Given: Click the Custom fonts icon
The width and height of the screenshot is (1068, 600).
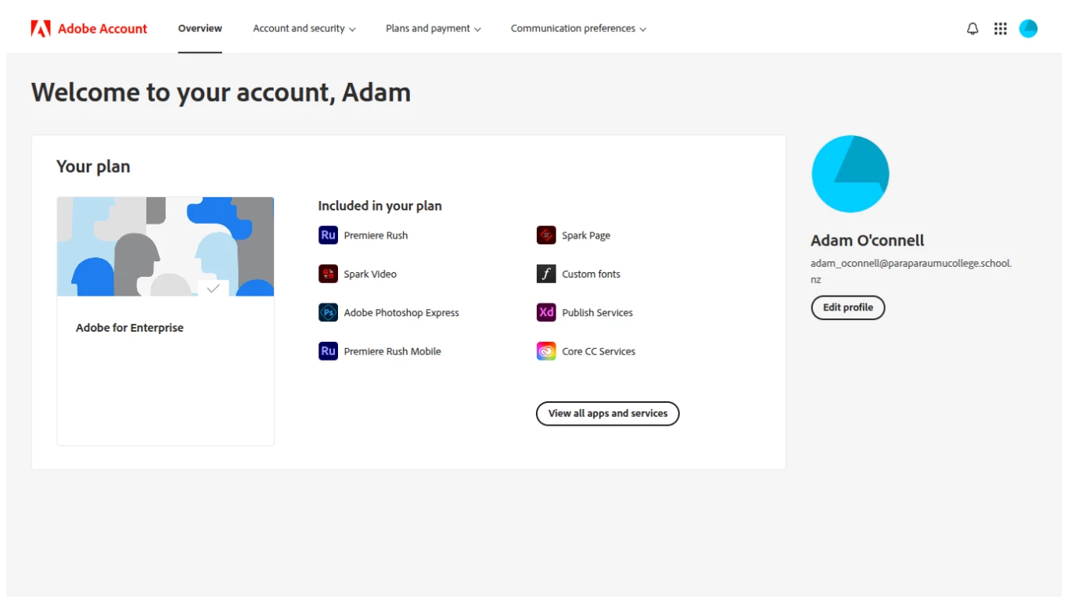Looking at the screenshot, I should coord(546,274).
